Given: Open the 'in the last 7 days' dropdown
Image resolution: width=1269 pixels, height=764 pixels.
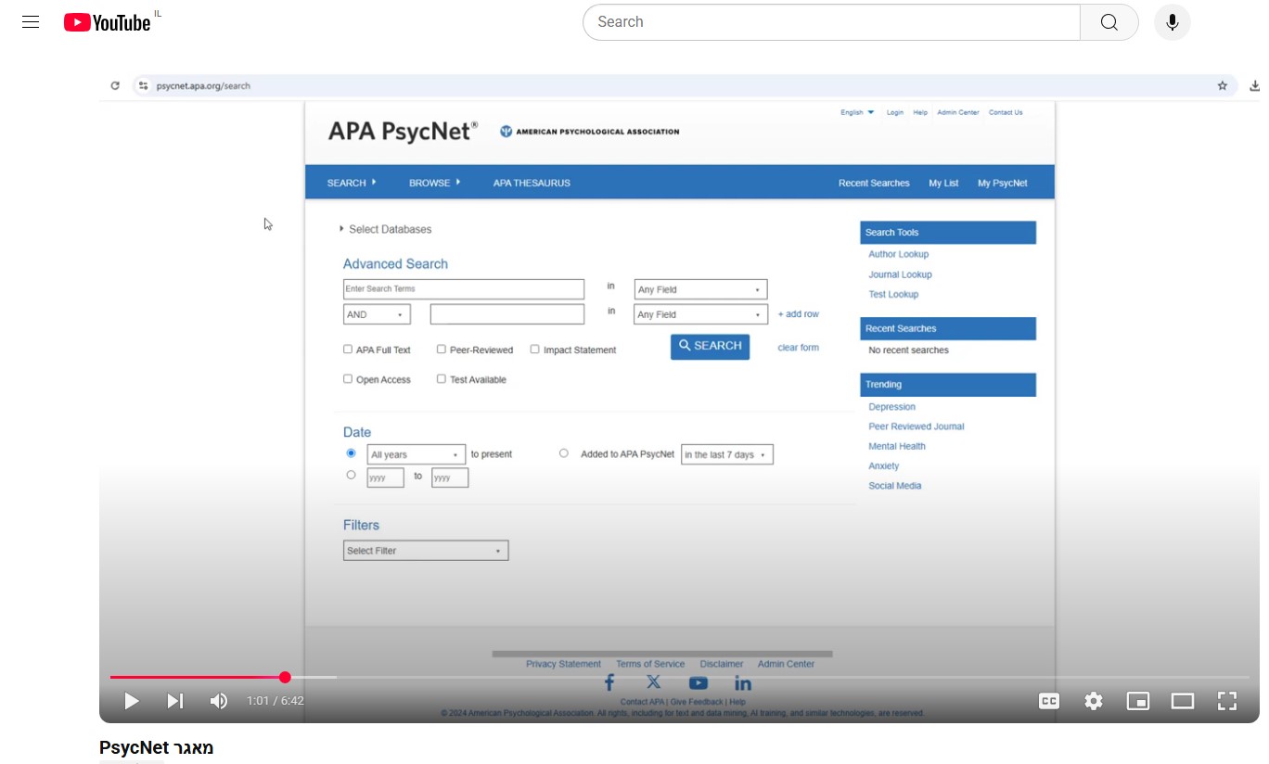Looking at the screenshot, I should click(x=727, y=454).
